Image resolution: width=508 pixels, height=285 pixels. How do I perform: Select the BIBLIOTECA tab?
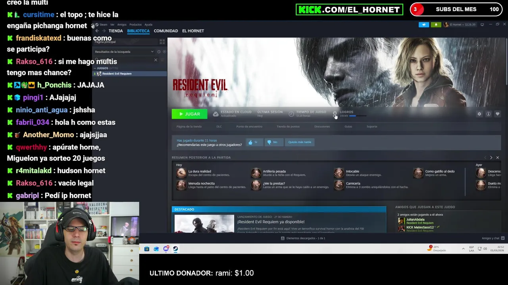(138, 31)
